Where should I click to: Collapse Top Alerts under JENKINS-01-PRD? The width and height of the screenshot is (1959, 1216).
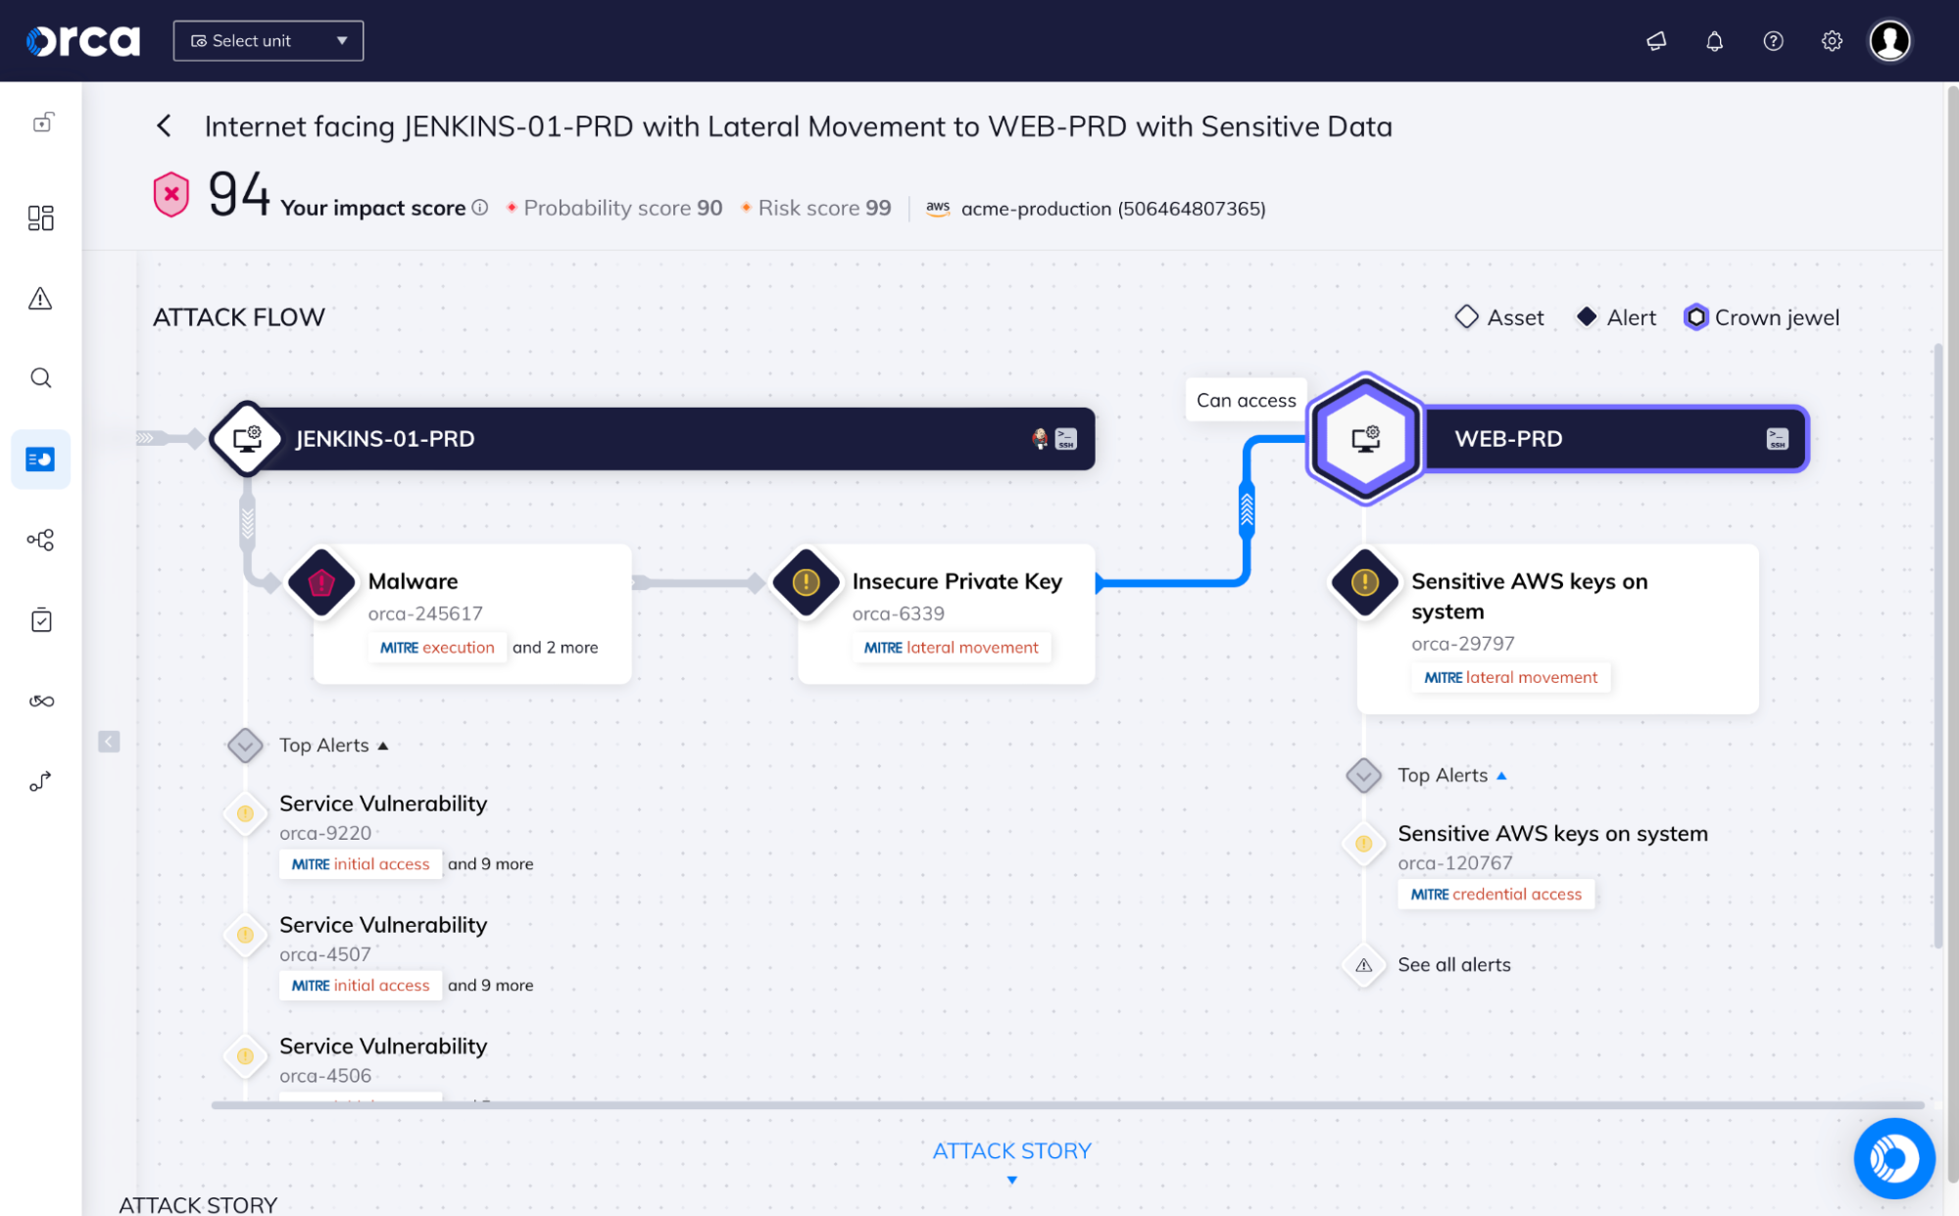point(384,745)
